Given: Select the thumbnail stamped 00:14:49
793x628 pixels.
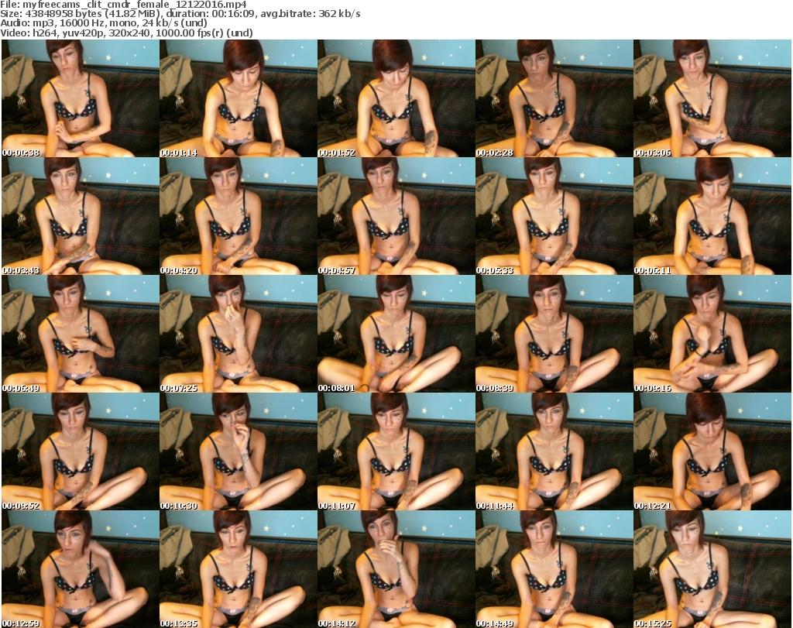Looking at the screenshot, I should [554, 569].
